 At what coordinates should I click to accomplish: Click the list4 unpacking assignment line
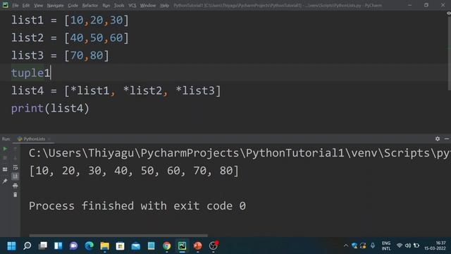[x=116, y=91]
